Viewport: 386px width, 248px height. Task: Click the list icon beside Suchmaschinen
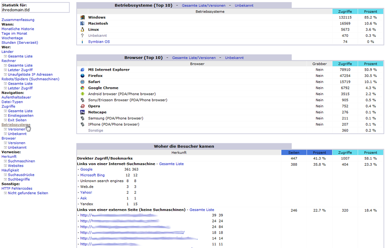tap(5, 161)
